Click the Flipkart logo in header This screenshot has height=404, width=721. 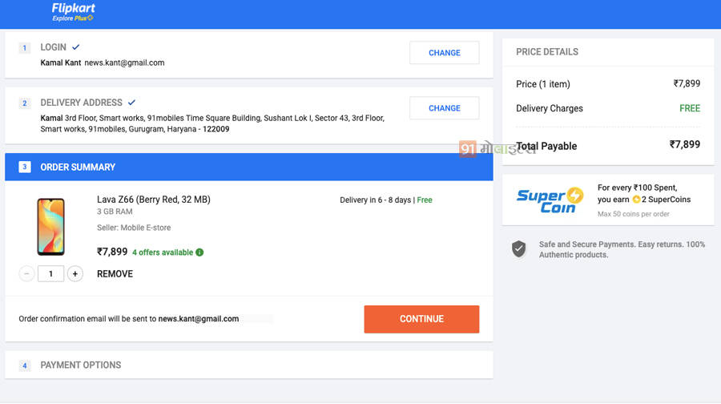73,11
